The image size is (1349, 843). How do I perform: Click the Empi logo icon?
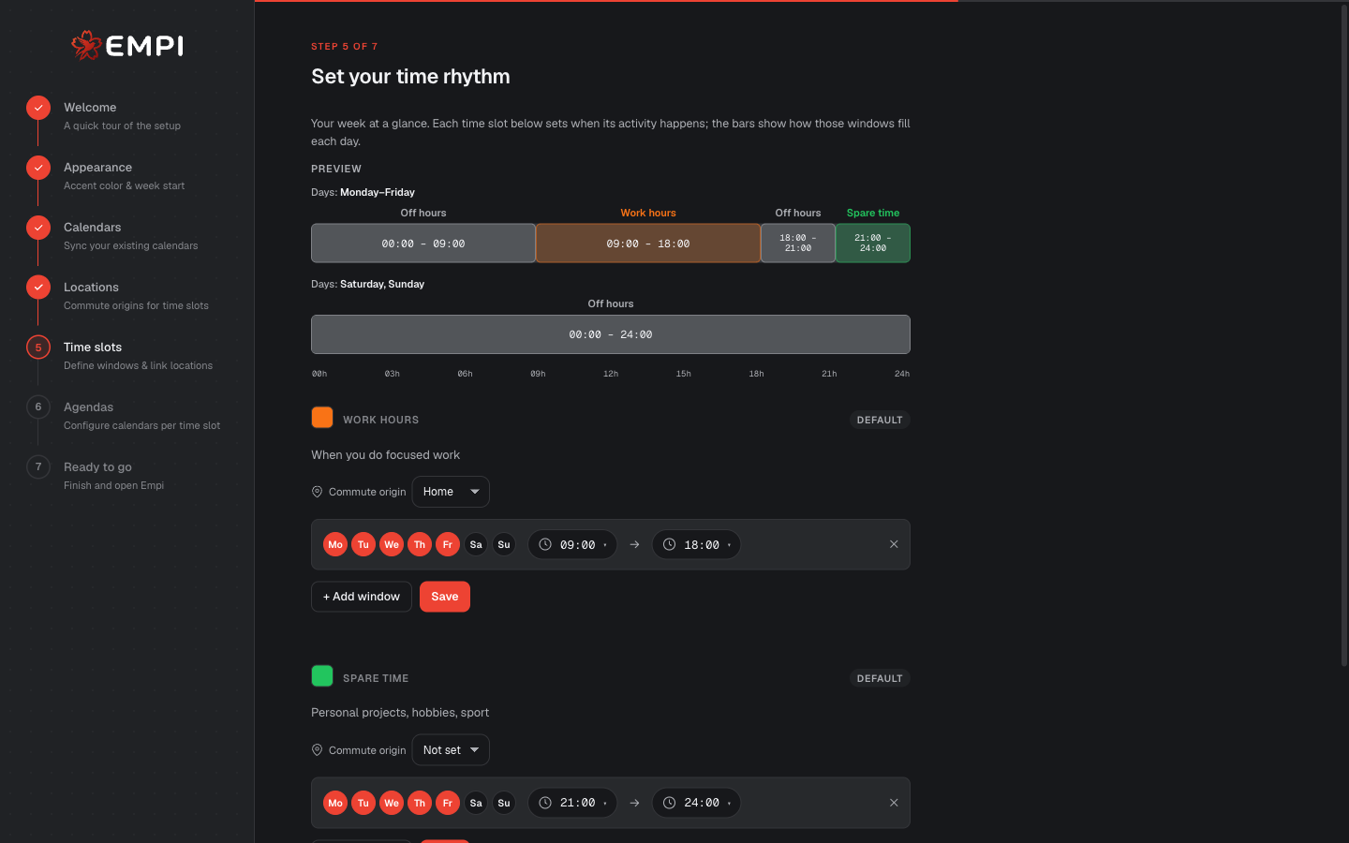86,45
